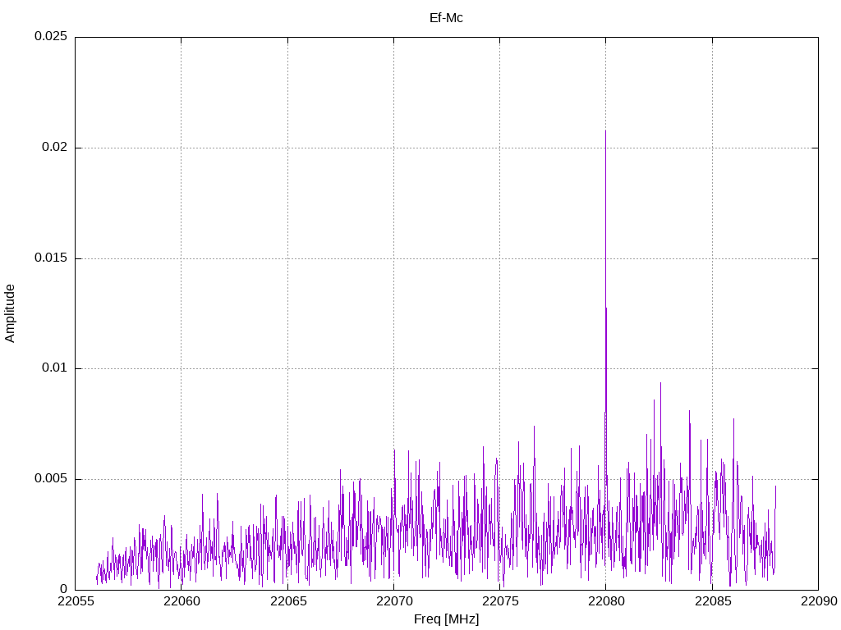The width and height of the screenshot is (841, 630).
Task: Select the 0 y-axis tick label
Action: click(x=63, y=589)
